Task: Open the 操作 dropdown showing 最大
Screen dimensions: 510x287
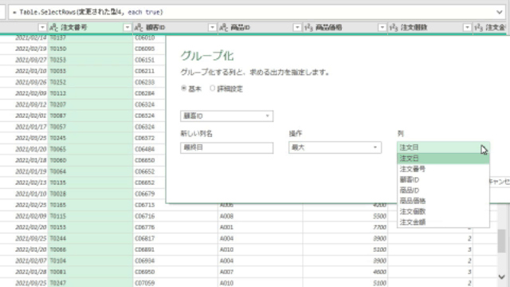Action: click(x=335, y=147)
